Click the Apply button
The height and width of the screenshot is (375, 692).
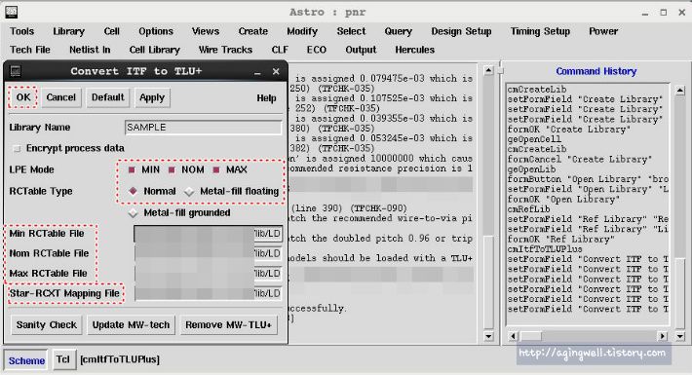pyautogui.click(x=152, y=97)
